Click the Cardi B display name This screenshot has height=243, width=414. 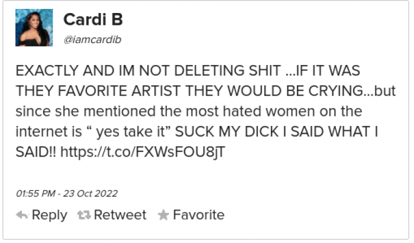pyautogui.click(x=93, y=20)
